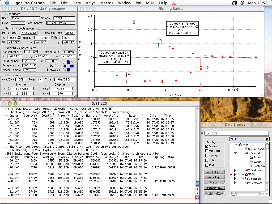Click the New Folder... button

tap(214, 172)
